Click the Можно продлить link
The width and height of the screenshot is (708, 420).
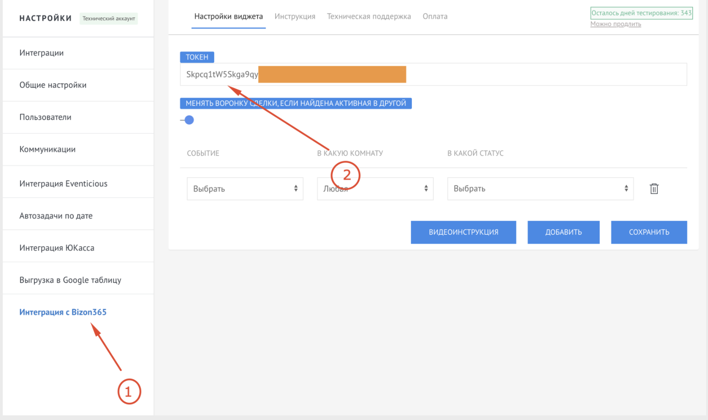[x=615, y=25]
